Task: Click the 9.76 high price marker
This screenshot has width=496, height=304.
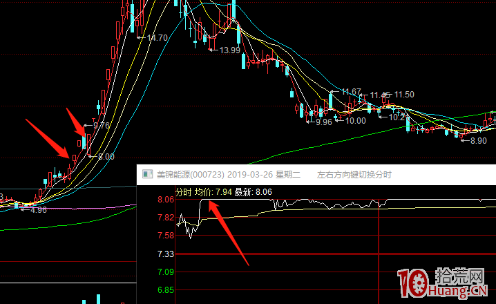Action: pyautogui.click(x=102, y=126)
